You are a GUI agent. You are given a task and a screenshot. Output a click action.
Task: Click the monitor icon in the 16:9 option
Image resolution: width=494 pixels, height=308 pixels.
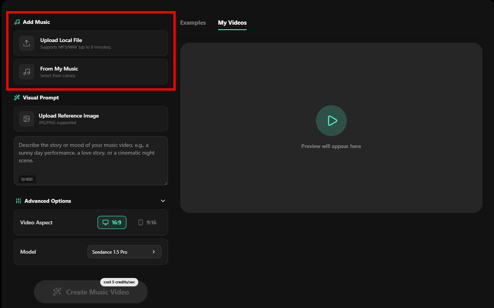coord(106,222)
